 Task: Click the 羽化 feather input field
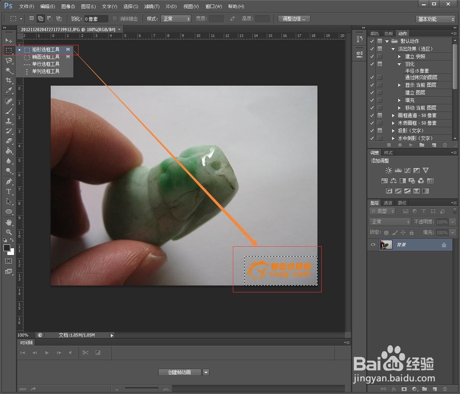click(x=96, y=19)
